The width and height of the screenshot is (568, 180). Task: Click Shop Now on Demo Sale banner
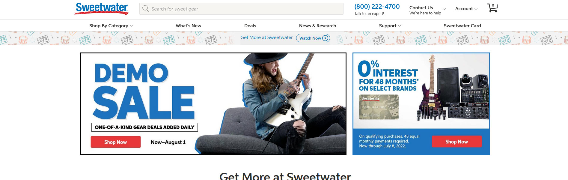tap(116, 142)
